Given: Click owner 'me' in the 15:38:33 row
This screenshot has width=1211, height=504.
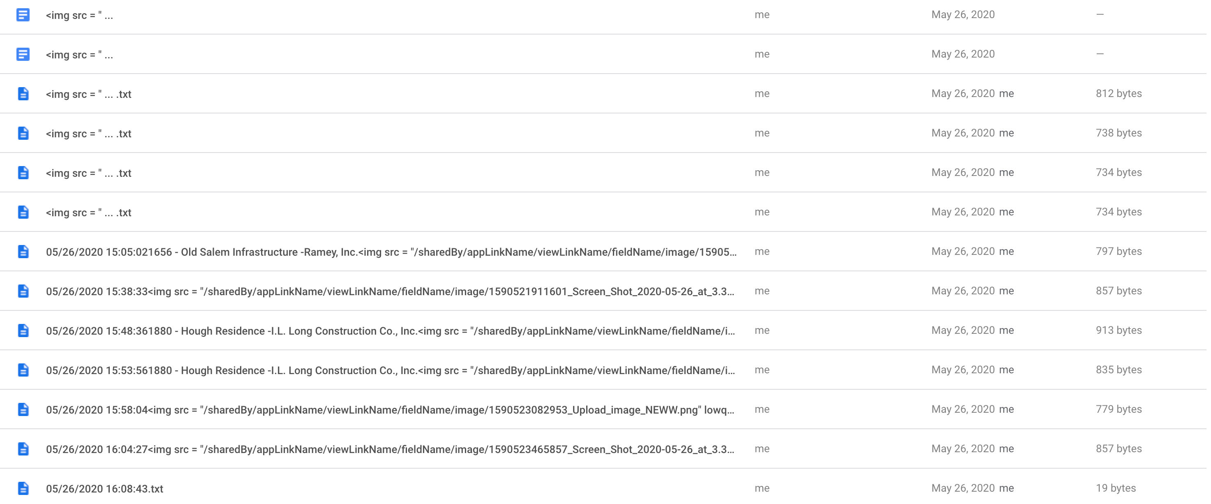Looking at the screenshot, I should [x=762, y=291].
